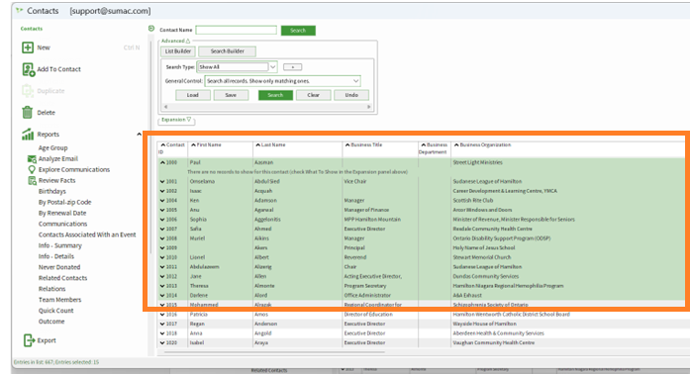Switch to the Search Builder tab

click(227, 51)
